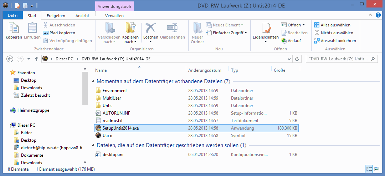Click the up arrow navigation button

coord(36,59)
